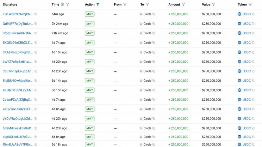The image size is (262, 147).
Task: Click USDC coin logo in 4d 7h ago row
Action: (240, 100)
